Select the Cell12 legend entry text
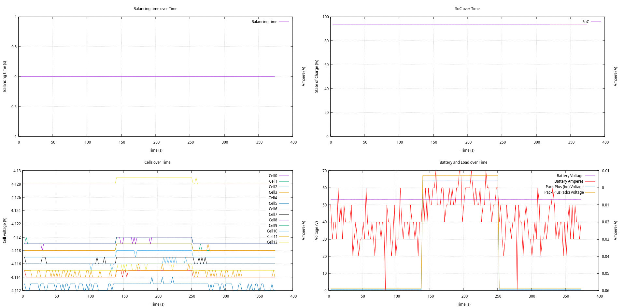Screen dimensions: 624x308 272,242
